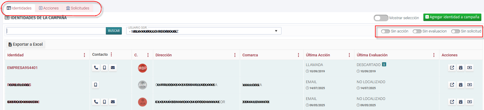The height and width of the screenshot is (110, 484).
Task: Click mobile icon in EMPRESA954401 row
Action: (x=104, y=68)
